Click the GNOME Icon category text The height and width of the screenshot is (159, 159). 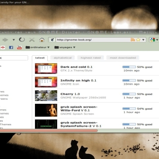(x=70, y=84)
